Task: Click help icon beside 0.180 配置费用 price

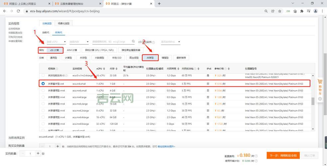Action: pyautogui.click(x=256, y=156)
